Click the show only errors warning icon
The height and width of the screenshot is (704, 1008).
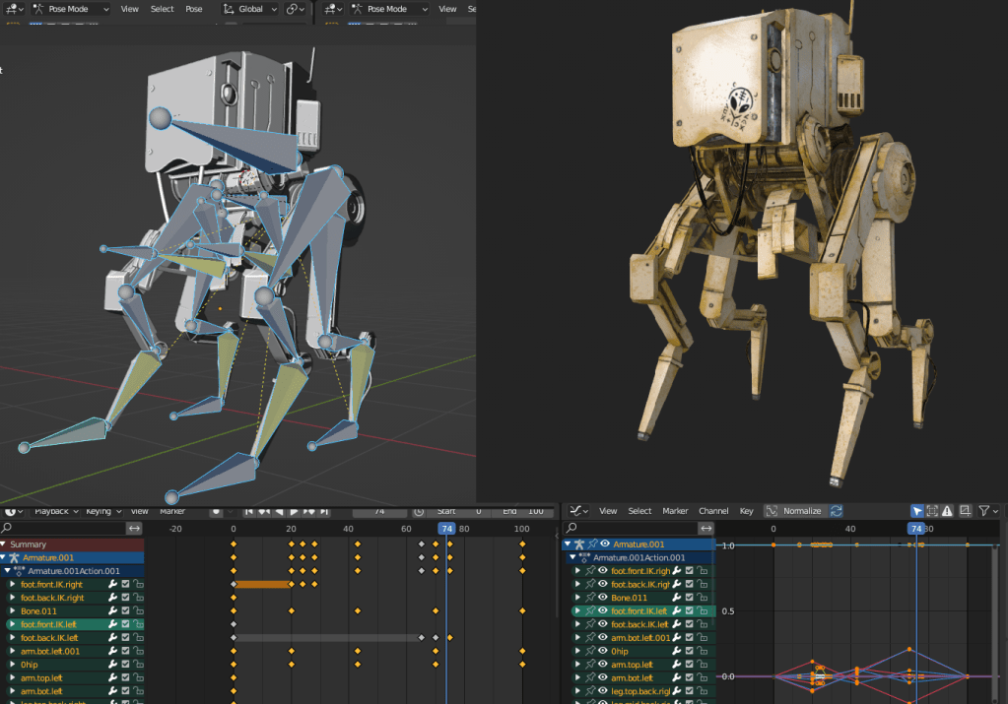[947, 511]
